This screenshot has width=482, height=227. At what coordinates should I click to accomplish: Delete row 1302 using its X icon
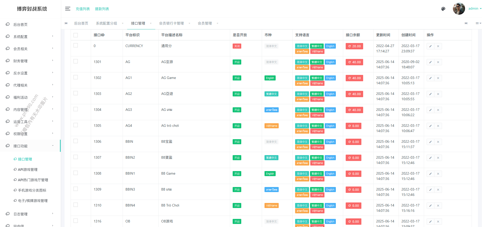point(438,78)
